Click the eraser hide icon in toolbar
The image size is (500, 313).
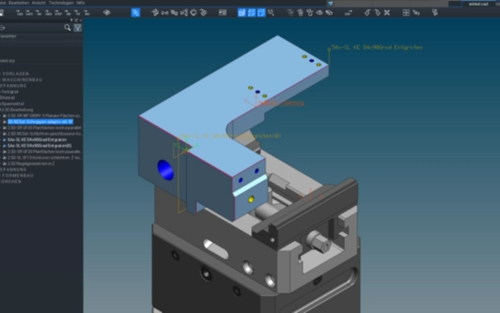[x=329, y=13]
